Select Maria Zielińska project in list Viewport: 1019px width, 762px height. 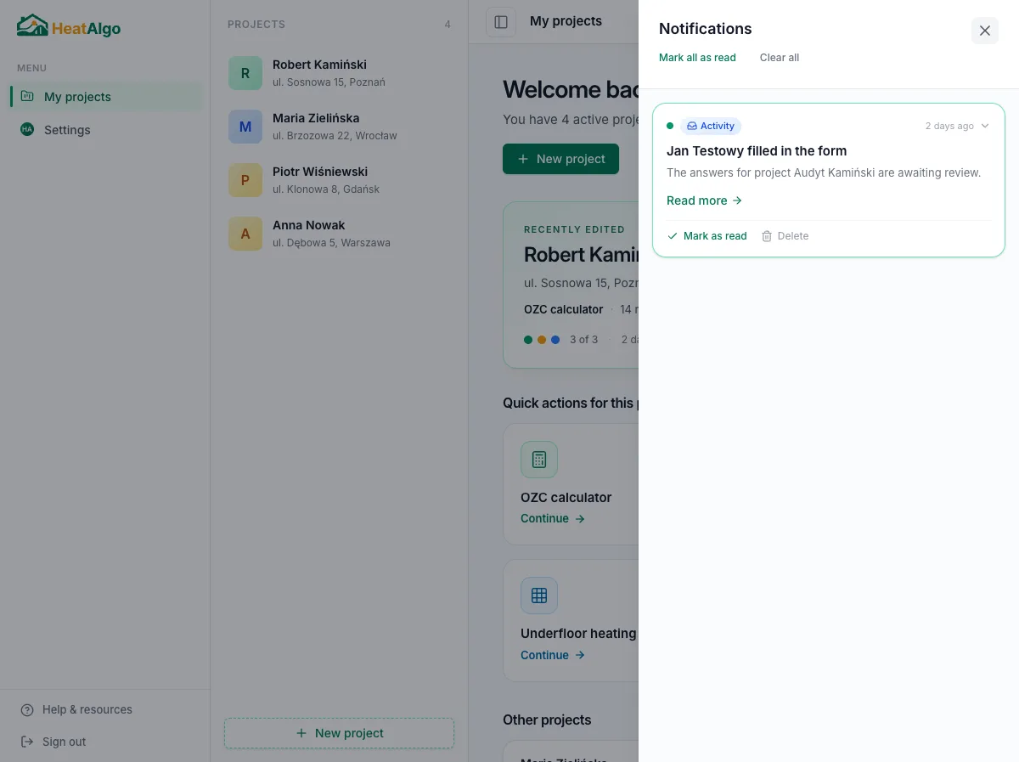pos(339,127)
